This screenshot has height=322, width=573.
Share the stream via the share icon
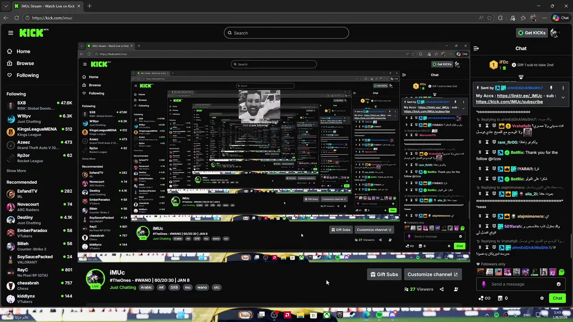coord(442,289)
